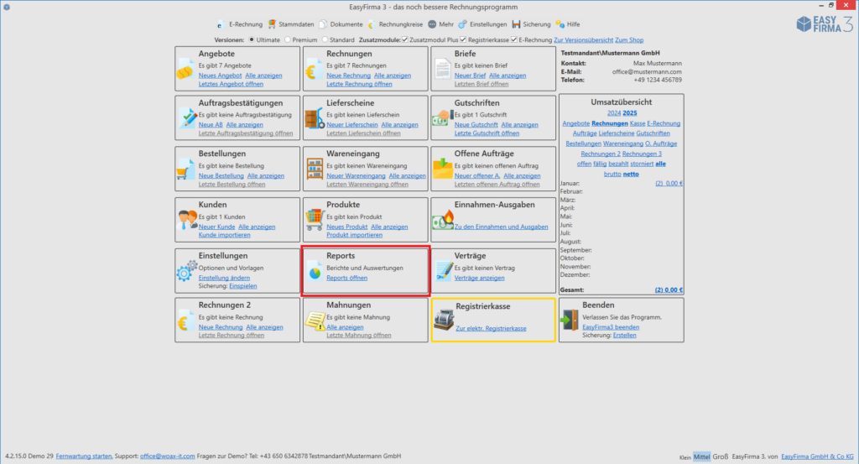Open the Hilfe menu

tap(568, 24)
